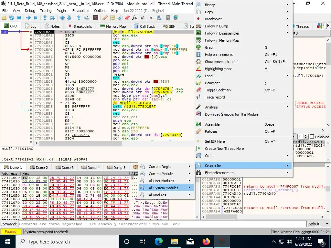Viewport: 331px width, 248px height.
Task: Click the Trace Over toolbar icon
Action: 69,18
